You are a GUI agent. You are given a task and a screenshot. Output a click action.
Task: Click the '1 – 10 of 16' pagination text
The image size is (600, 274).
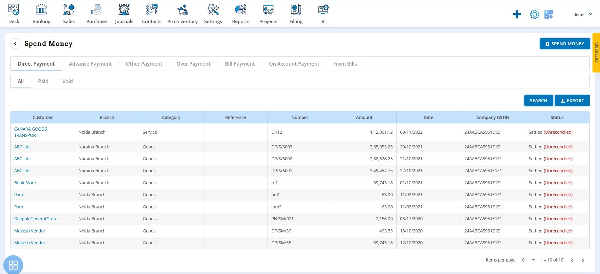552,260
